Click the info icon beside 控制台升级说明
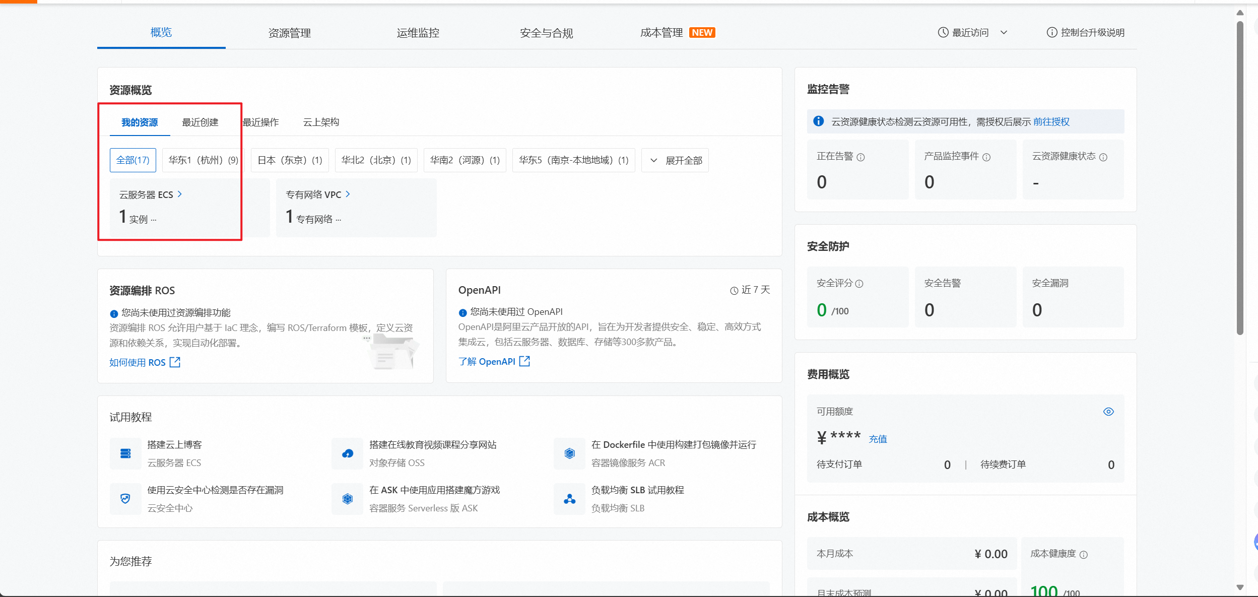The height and width of the screenshot is (597, 1258). pos(1052,33)
